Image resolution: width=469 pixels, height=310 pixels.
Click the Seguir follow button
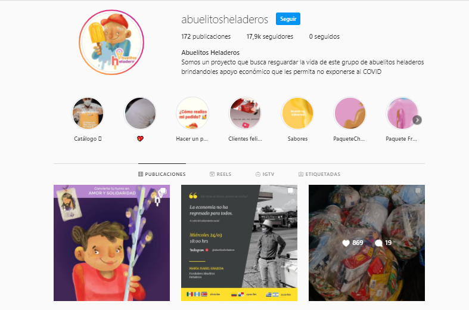pos(288,19)
